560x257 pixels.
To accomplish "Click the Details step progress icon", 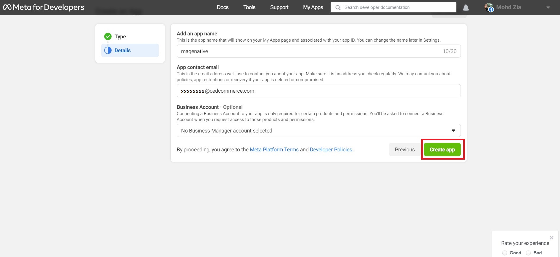I will (x=108, y=50).
